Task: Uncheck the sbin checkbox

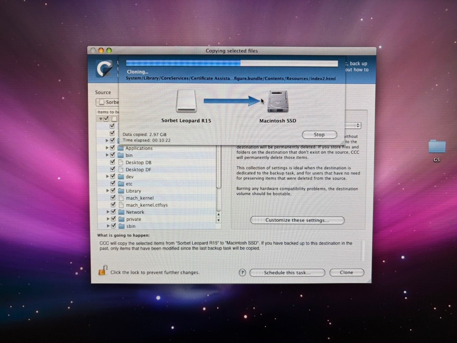Action: pos(113,226)
